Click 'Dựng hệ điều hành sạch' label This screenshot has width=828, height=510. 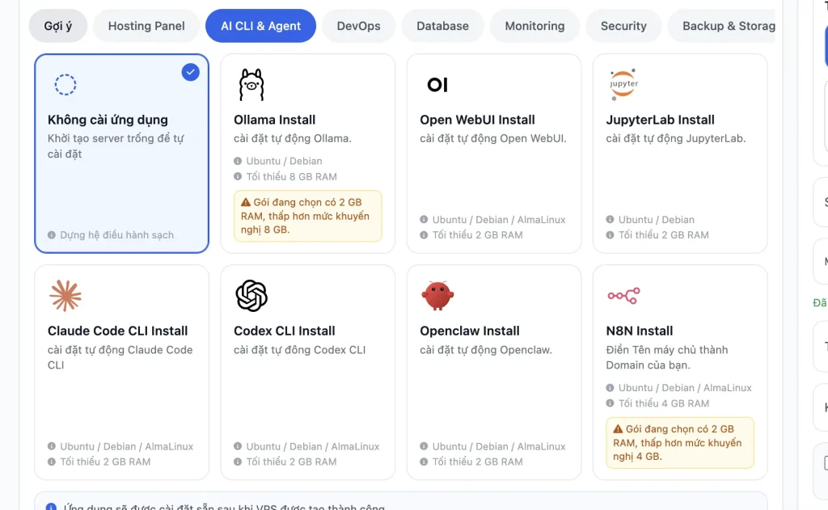[116, 235]
